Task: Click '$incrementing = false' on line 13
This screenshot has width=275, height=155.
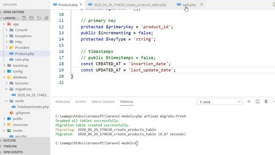Action: [124, 33]
